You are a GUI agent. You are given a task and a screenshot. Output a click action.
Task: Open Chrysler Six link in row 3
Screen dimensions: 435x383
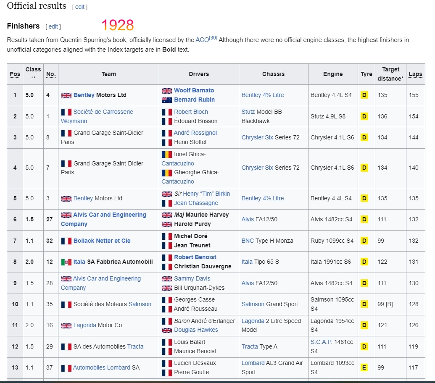(257, 137)
